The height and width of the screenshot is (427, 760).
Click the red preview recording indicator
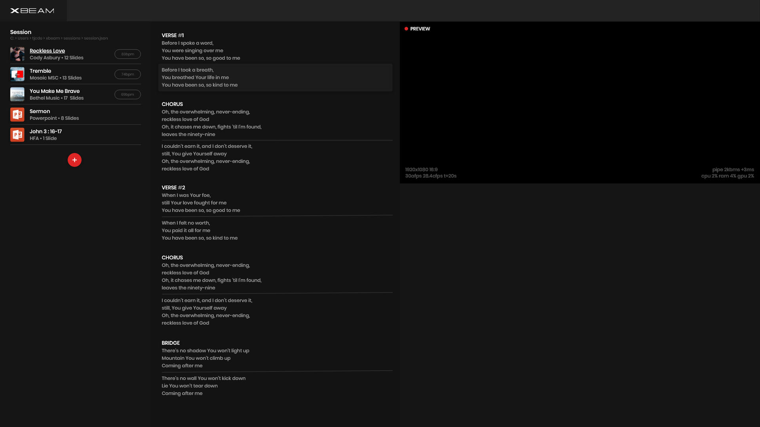[406, 29]
